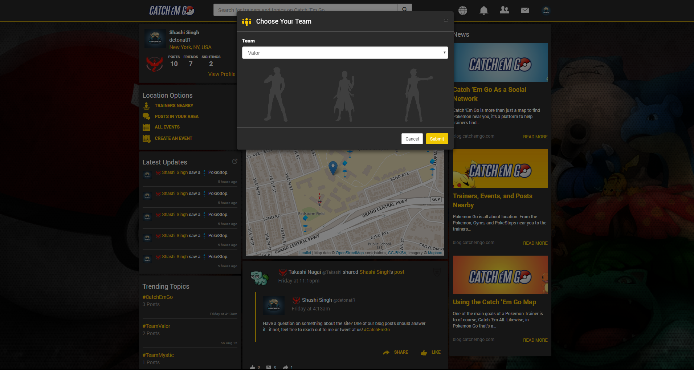Open Takashi Nagai's name link
Screen dimensions: 694x370
(x=305, y=272)
